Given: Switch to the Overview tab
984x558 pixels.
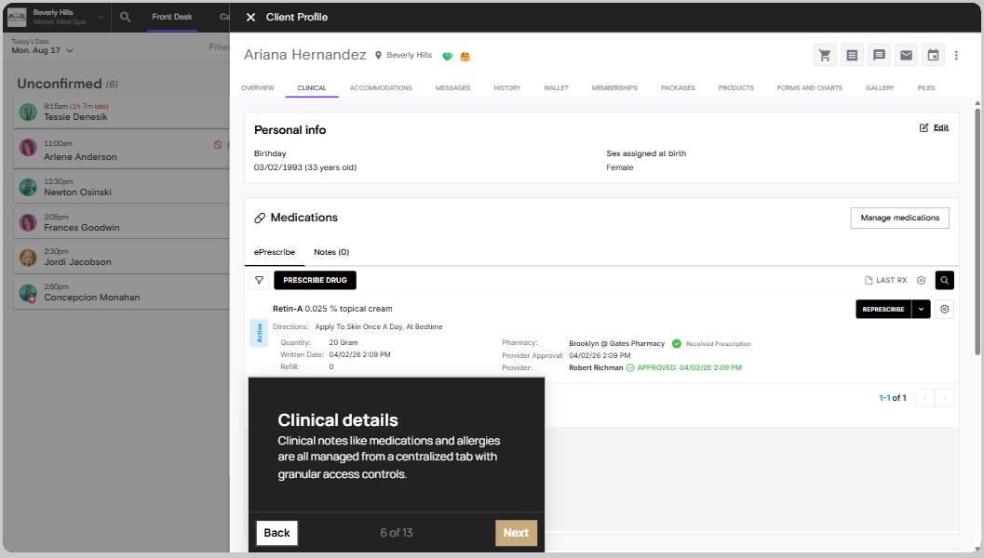Looking at the screenshot, I should click(x=258, y=87).
